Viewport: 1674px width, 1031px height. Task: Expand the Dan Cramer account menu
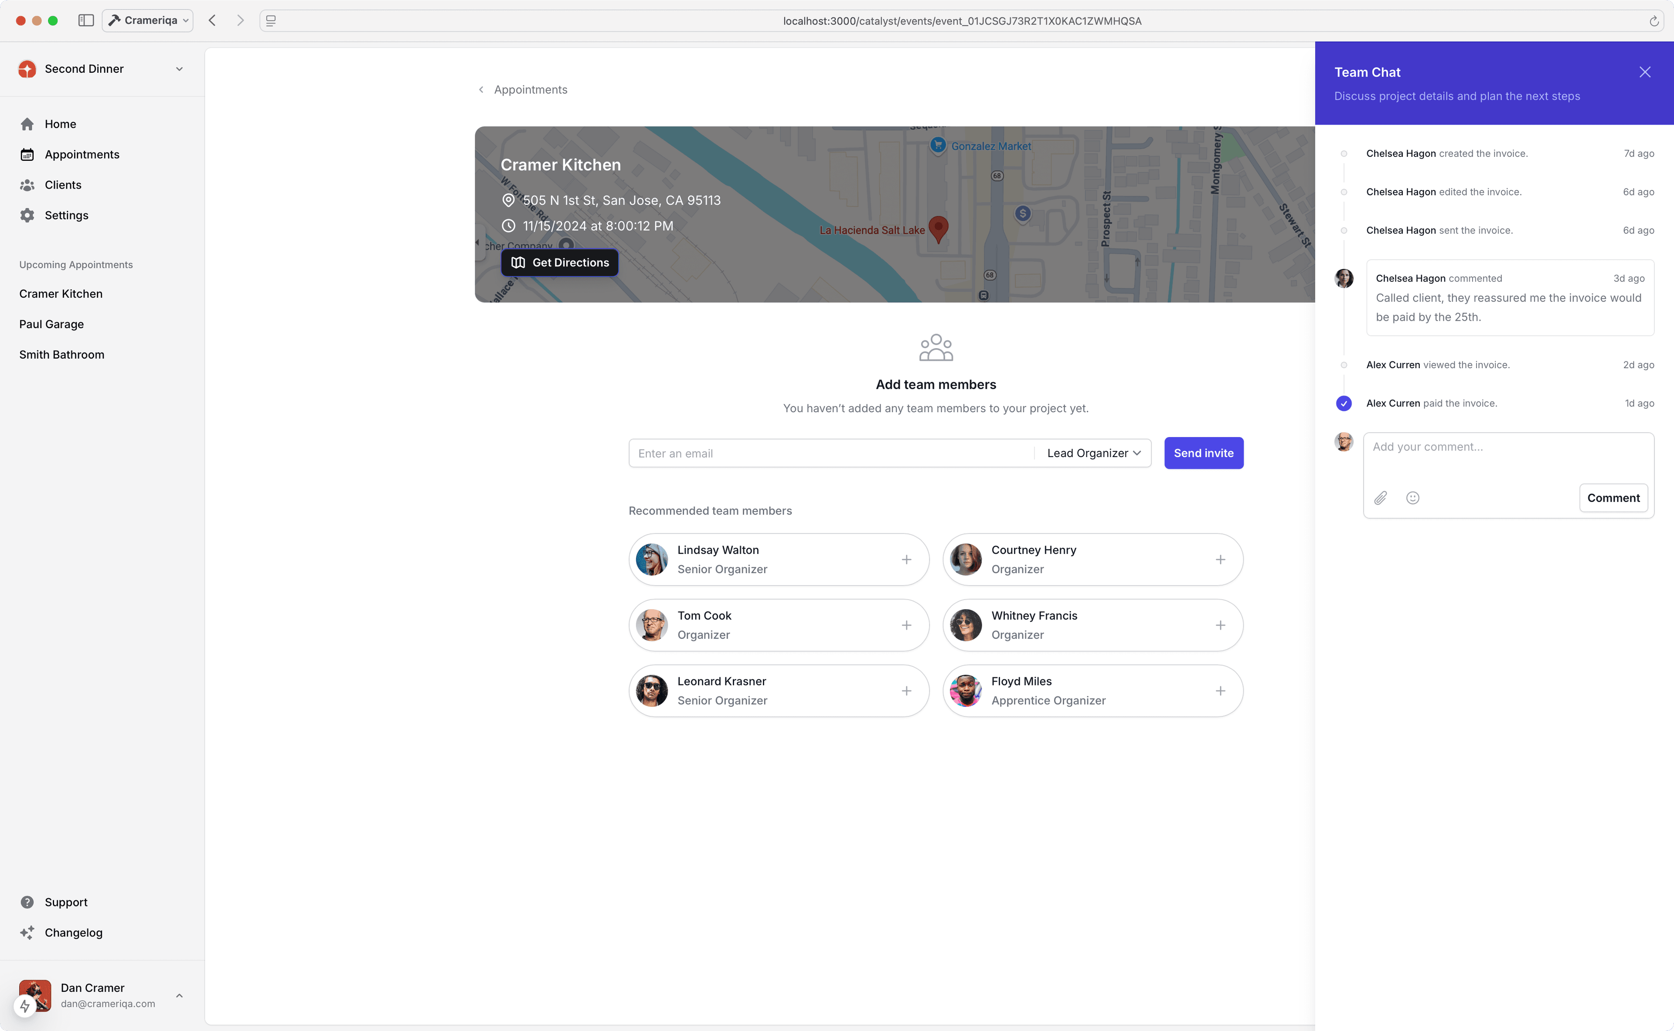179,996
